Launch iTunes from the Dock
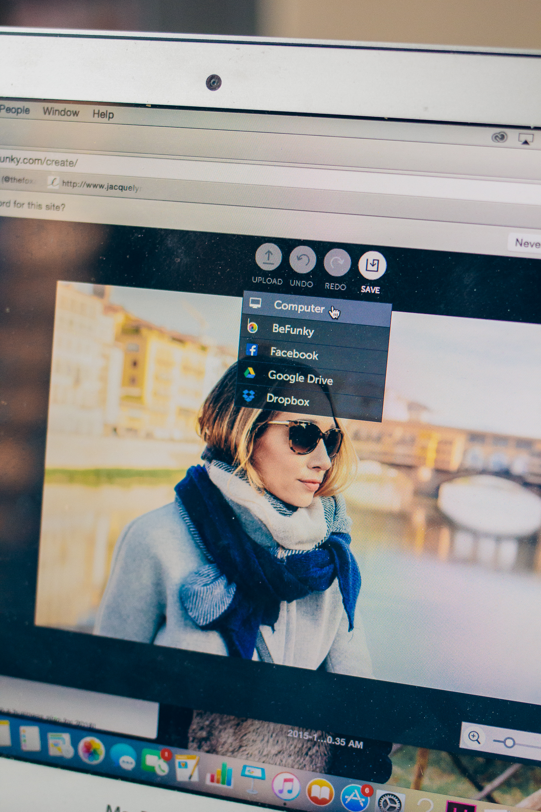The height and width of the screenshot is (812, 541). point(286,787)
